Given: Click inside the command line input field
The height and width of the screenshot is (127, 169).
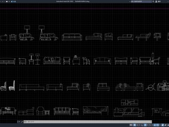Looking at the screenshot, I should pyautogui.click(x=89, y=122).
